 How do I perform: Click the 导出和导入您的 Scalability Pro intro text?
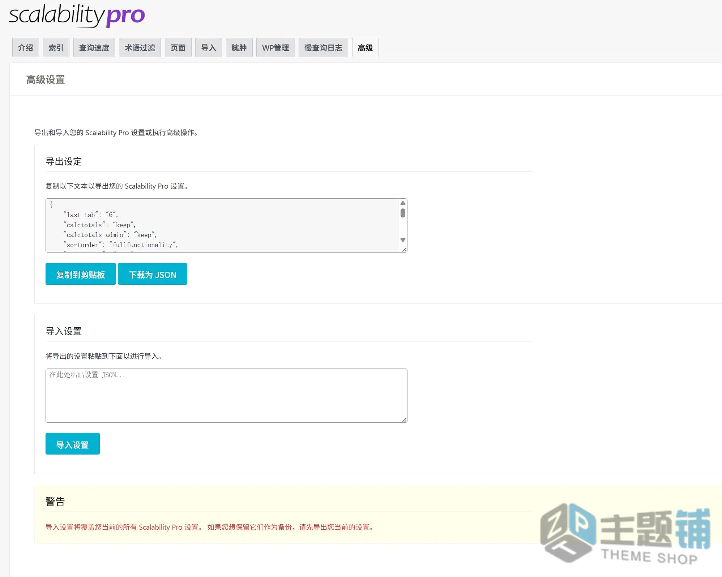(116, 133)
